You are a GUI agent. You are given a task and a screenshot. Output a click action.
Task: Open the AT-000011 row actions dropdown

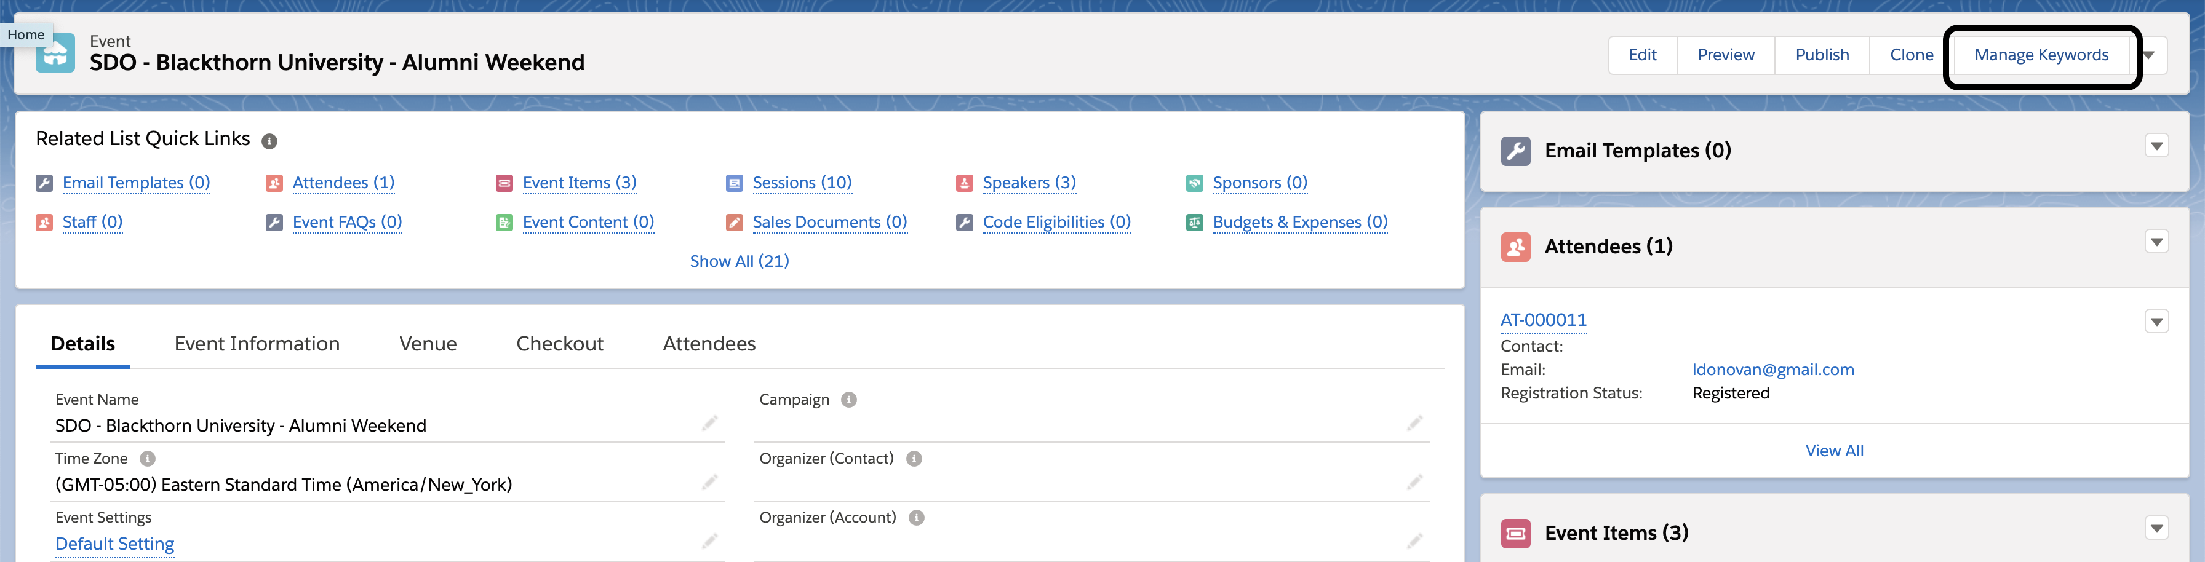pyautogui.click(x=2157, y=322)
